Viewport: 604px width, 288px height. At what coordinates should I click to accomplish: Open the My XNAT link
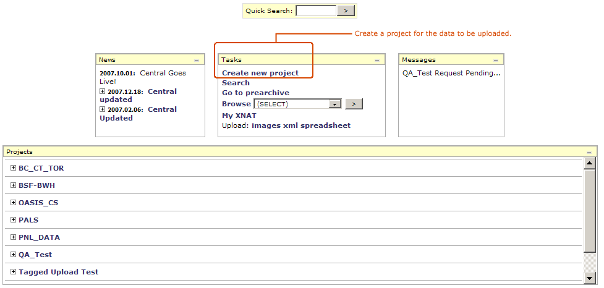point(239,116)
